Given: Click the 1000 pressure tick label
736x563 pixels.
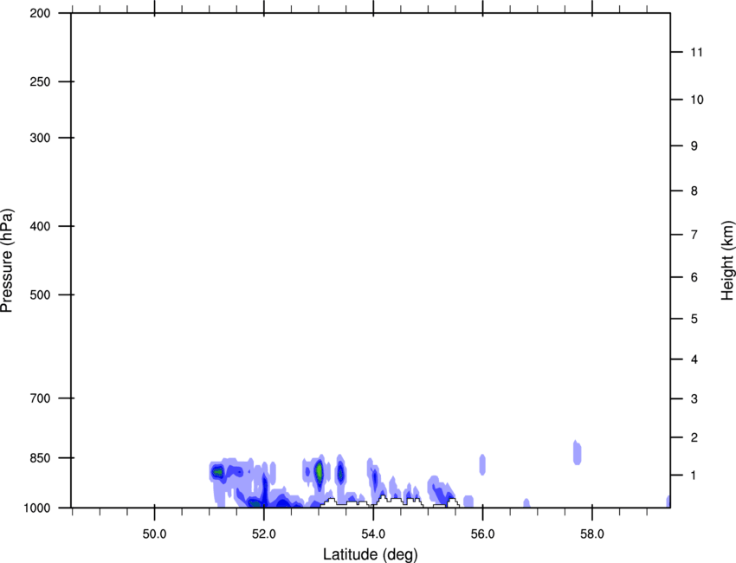Looking at the screenshot, I should tap(37, 508).
